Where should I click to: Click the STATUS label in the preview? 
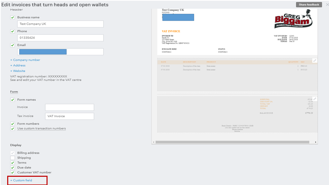(x=221, y=49)
